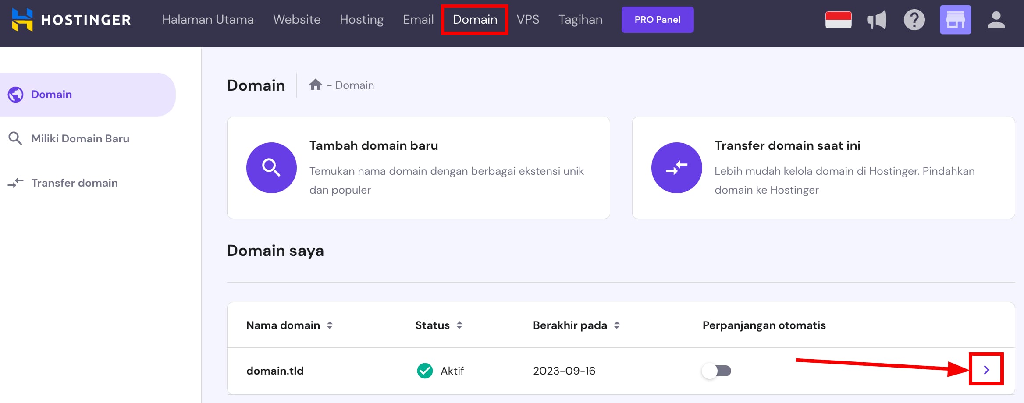This screenshot has height=403, width=1024.
Task: Click the Indonesian flag language selector
Action: (x=838, y=19)
